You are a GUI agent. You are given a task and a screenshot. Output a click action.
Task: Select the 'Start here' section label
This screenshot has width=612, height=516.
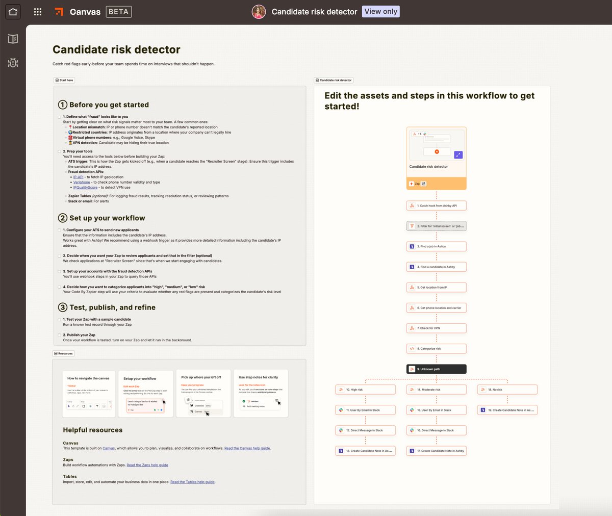(64, 80)
